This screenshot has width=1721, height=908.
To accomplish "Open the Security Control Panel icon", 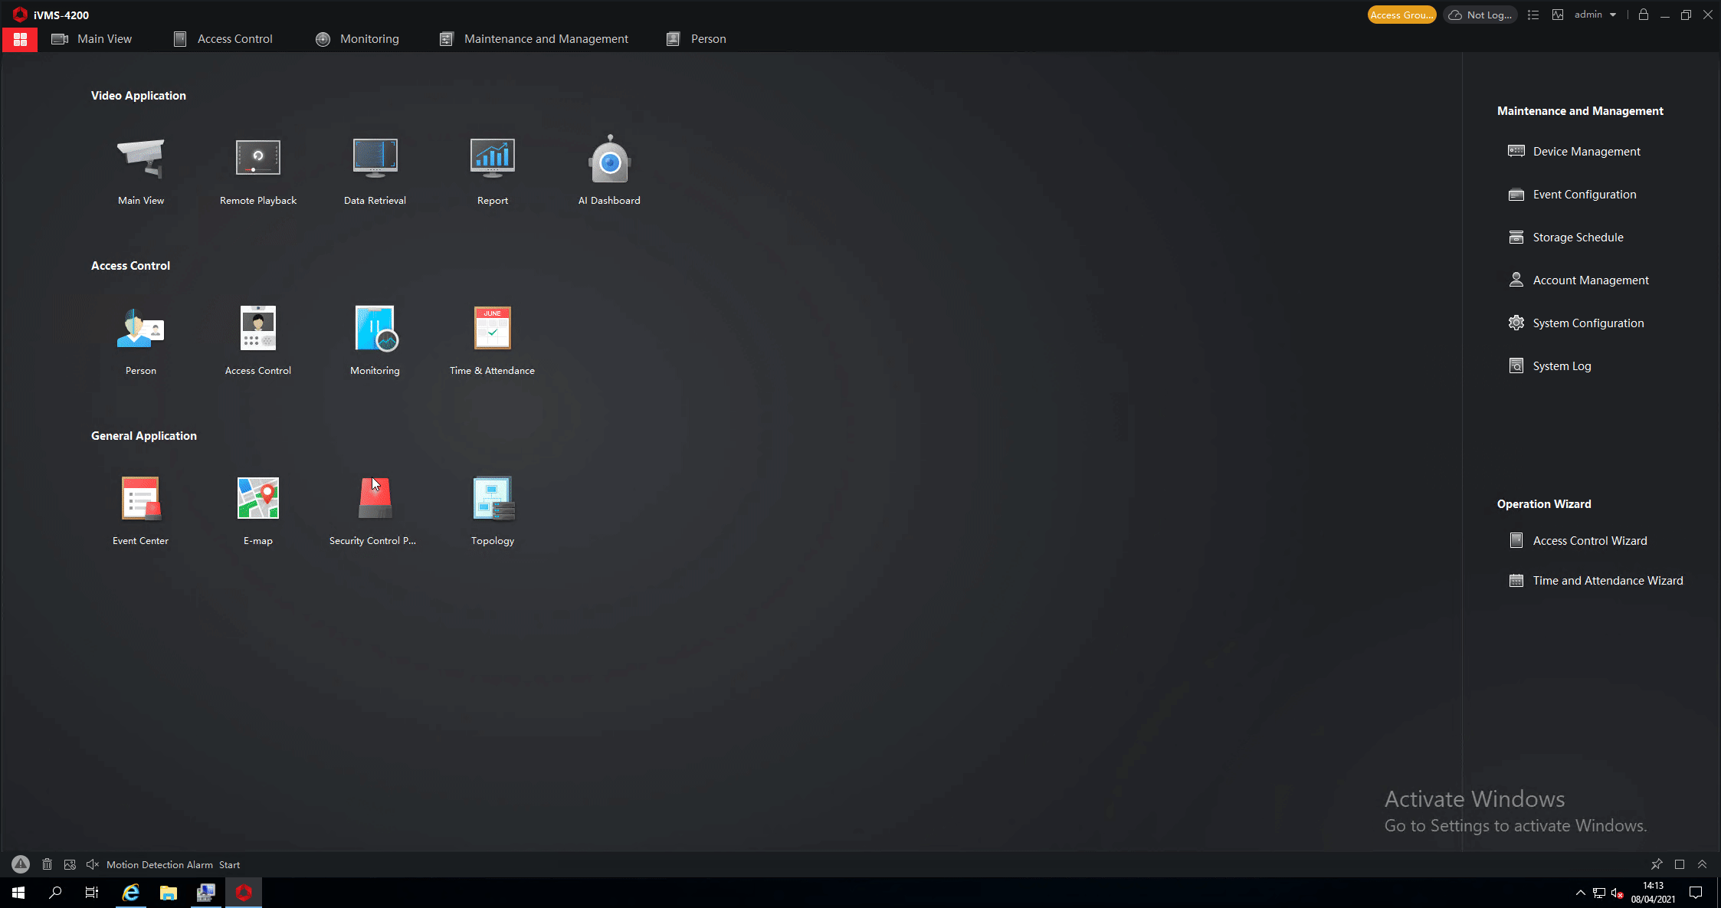I will pyautogui.click(x=375, y=499).
